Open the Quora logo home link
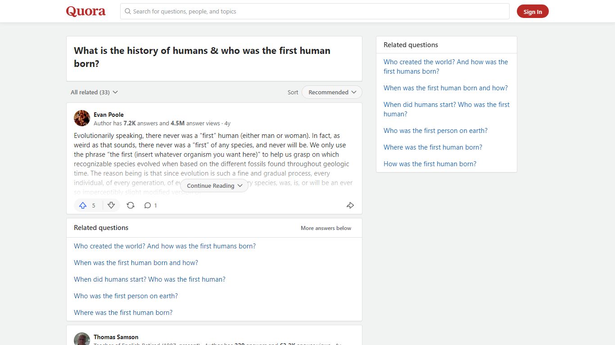 coord(86,11)
